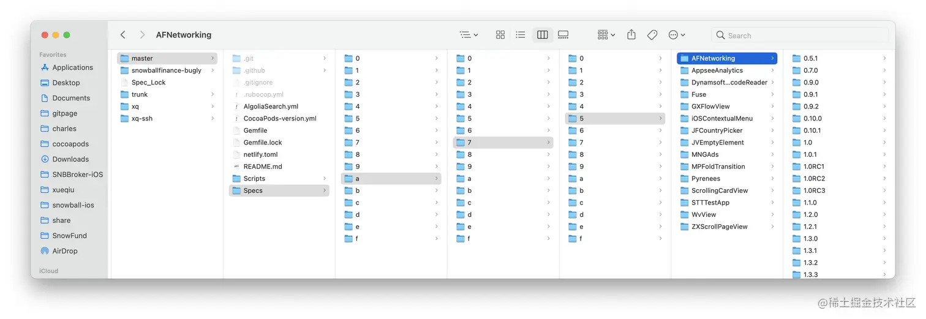This screenshot has height=319, width=926.
Task: Select the netlify.toml file
Action: 279,154
